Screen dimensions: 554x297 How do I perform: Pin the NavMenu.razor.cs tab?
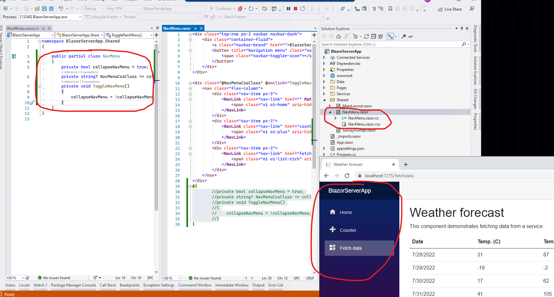(43, 28)
